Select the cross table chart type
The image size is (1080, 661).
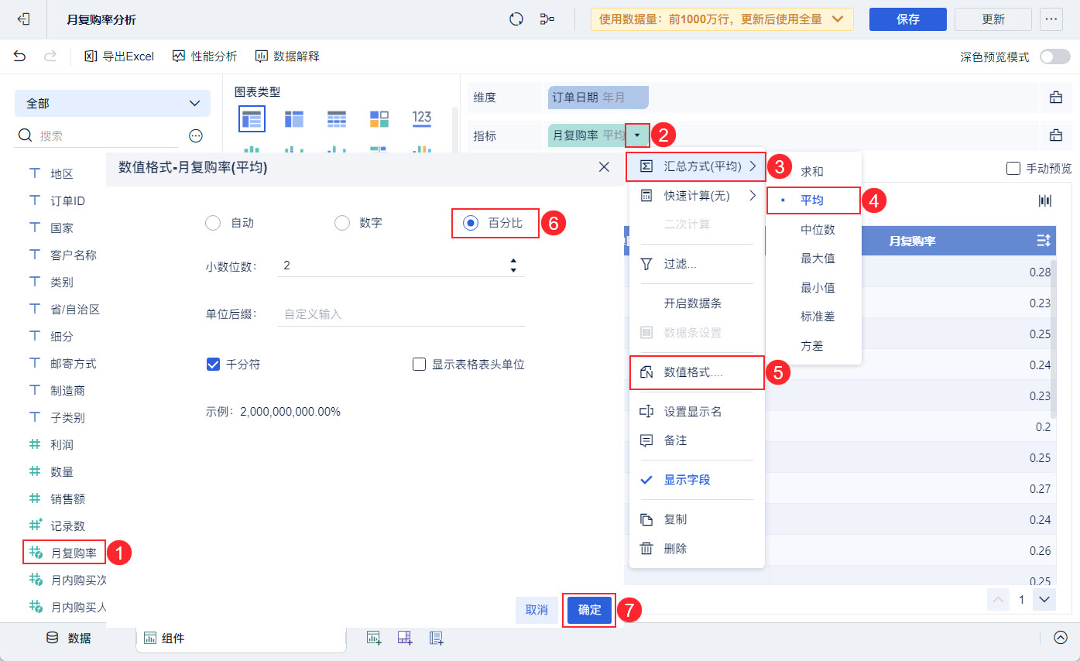point(294,118)
